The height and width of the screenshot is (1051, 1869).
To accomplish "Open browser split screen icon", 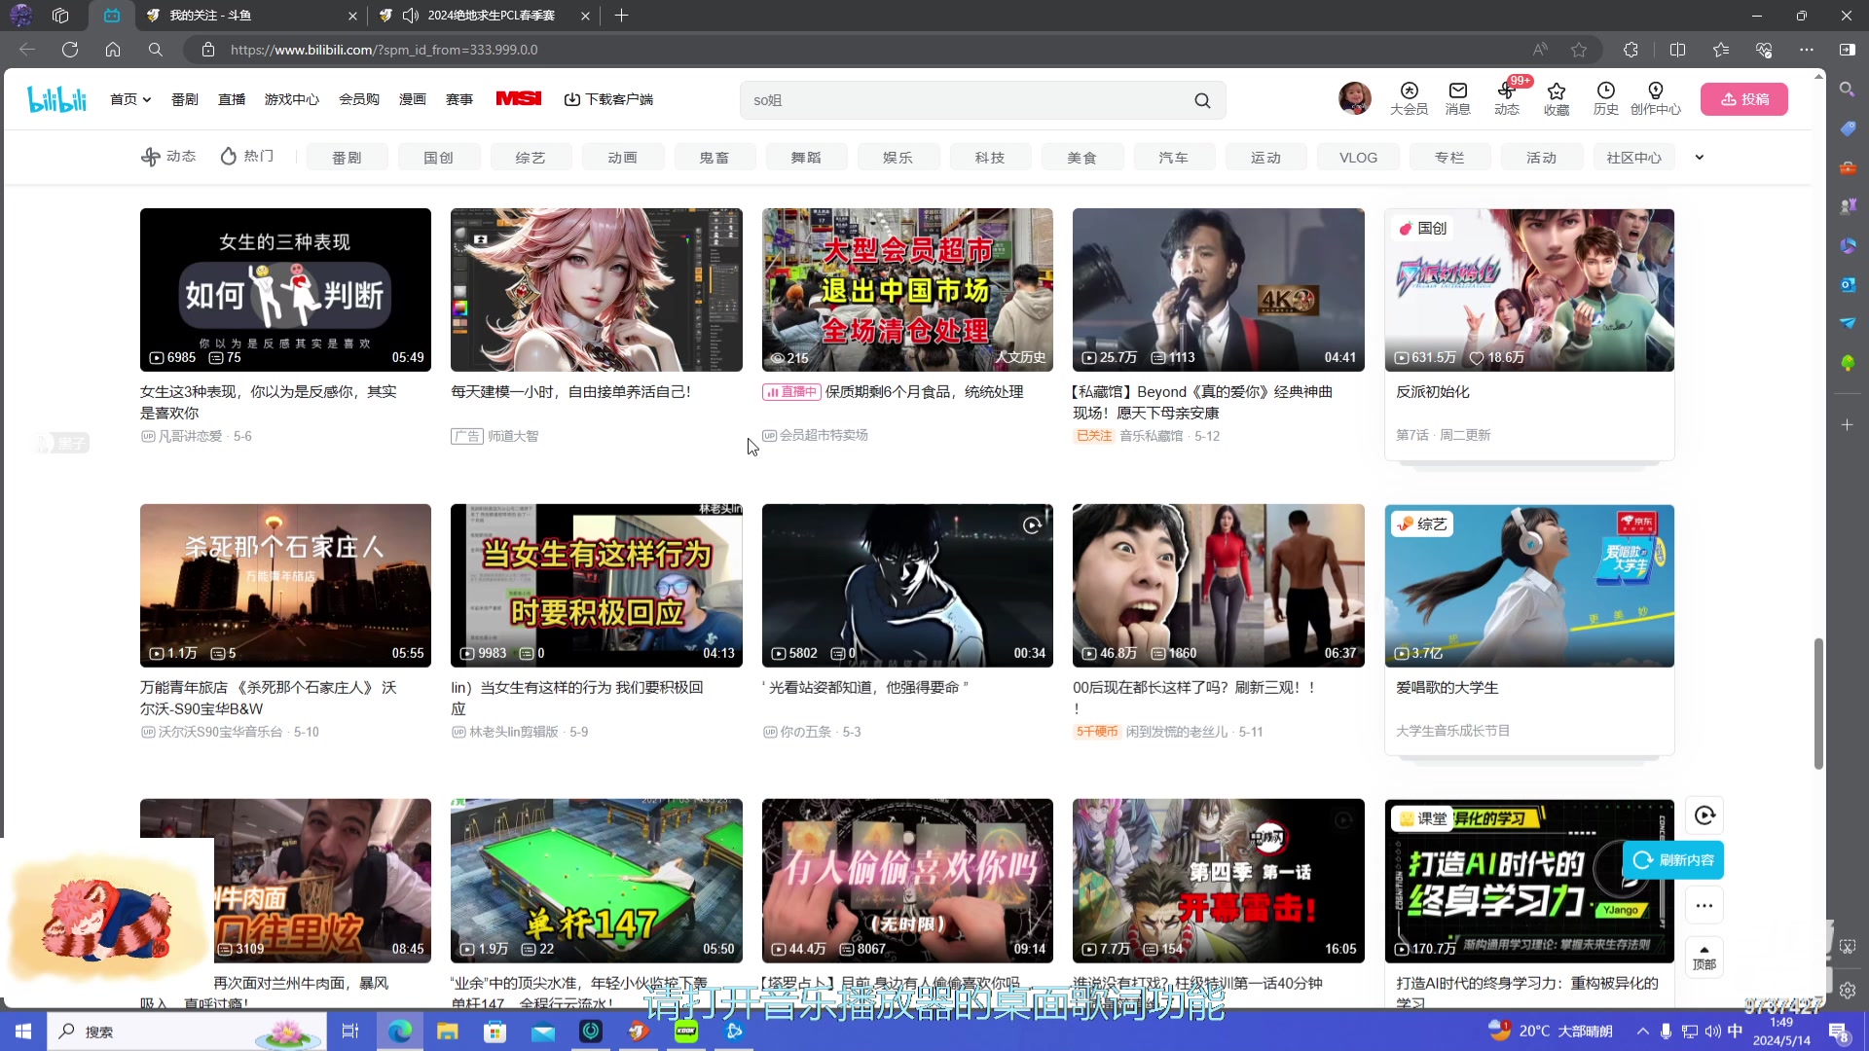I will click(x=1677, y=50).
